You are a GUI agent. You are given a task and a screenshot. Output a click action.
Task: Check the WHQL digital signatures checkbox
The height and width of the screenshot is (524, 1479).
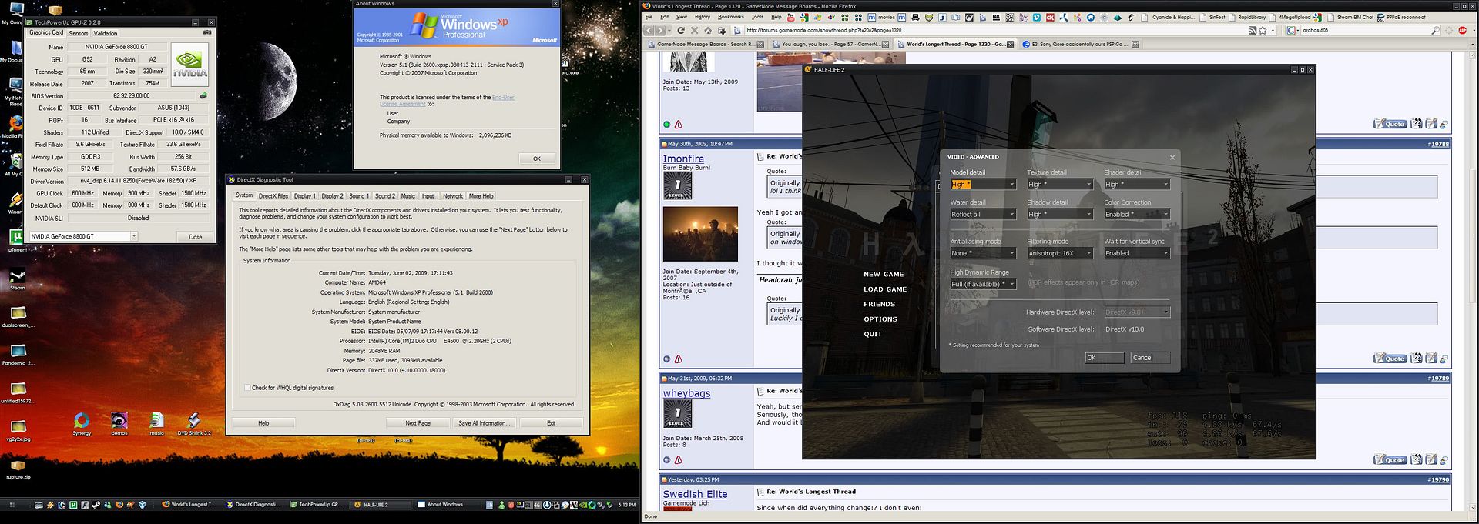(247, 388)
